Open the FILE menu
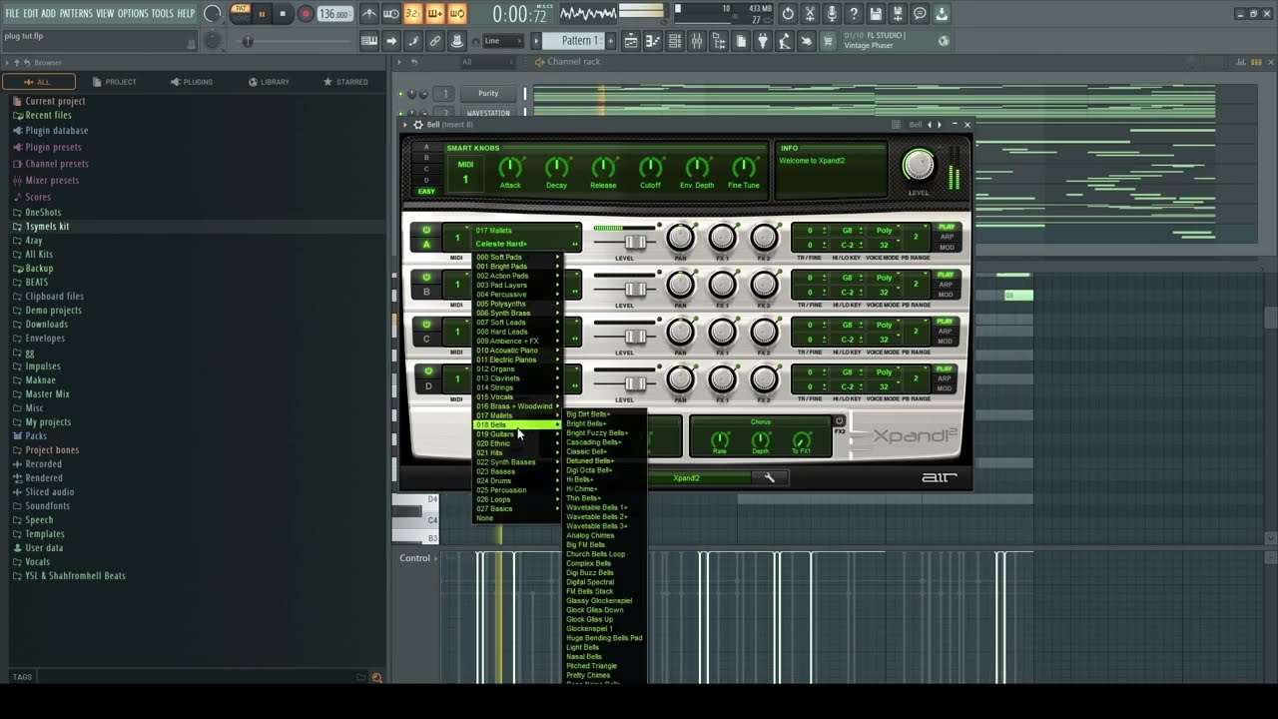The height and width of the screenshot is (719, 1278). click(x=12, y=13)
